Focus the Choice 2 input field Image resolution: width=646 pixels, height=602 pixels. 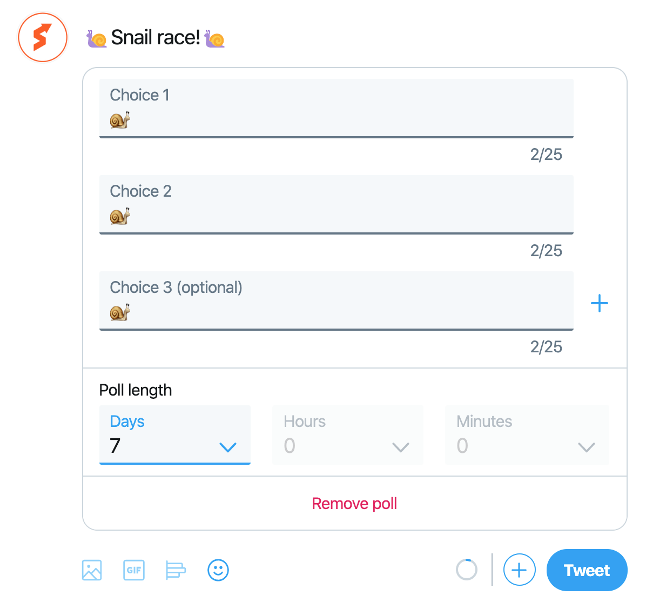pos(336,204)
